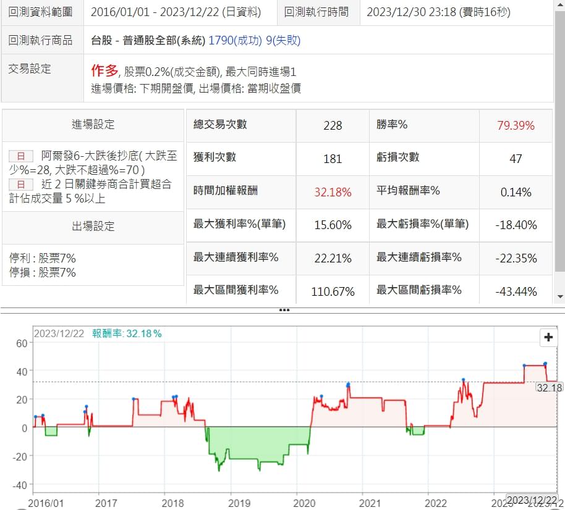565x510 pixels.
Task: Click the 進場設定 section header
Action: 93,125
